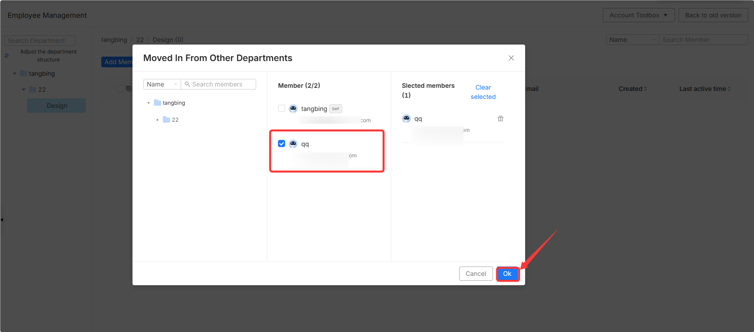Click the Ok button
This screenshot has height=332, width=754.
(507, 274)
